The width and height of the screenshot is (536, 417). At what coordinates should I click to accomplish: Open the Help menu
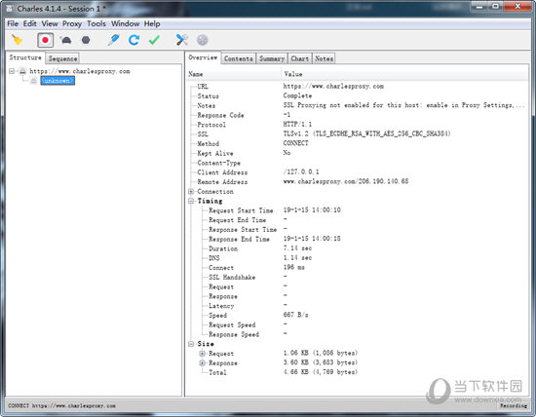coord(152,23)
